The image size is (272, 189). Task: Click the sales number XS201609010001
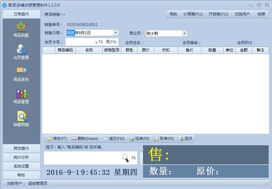[82, 24]
